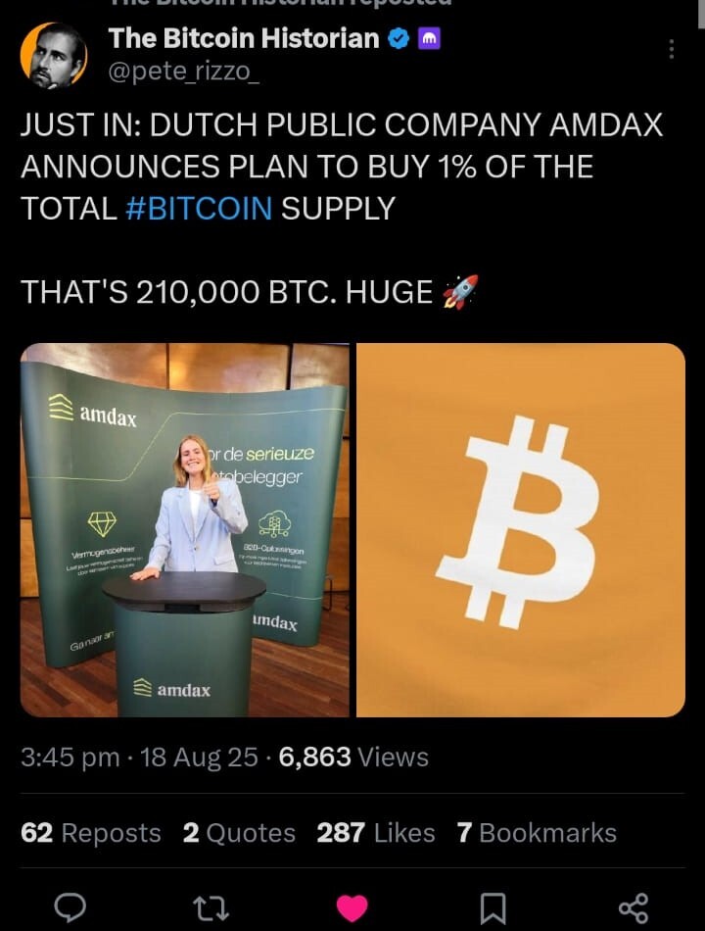Viewport: 705px width, 931px height.
Task: Open the Amdax booth photo
Action: pos(185,529)
